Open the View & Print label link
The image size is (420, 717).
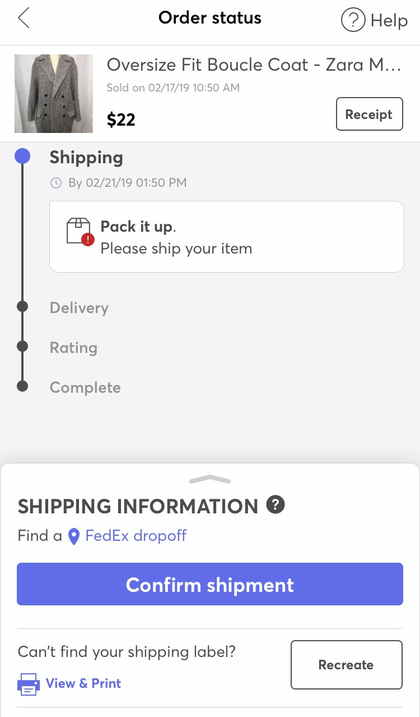click(x=83, y=683)
